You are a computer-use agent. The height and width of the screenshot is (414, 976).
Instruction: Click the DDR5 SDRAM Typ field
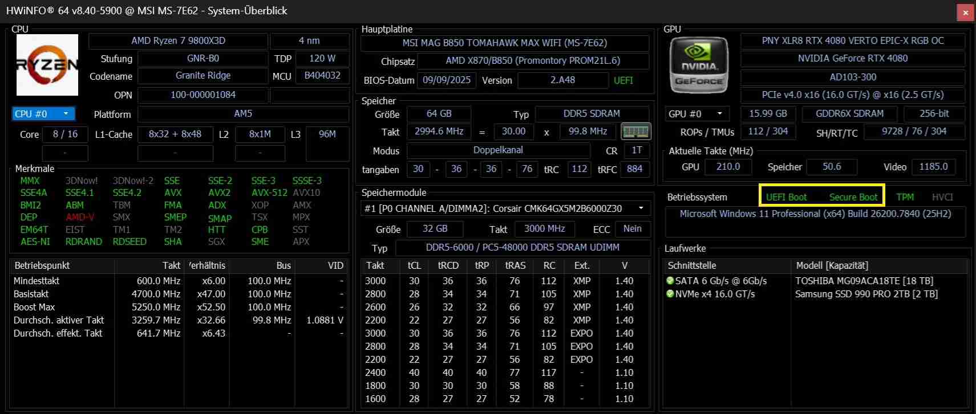click(592, 114)
